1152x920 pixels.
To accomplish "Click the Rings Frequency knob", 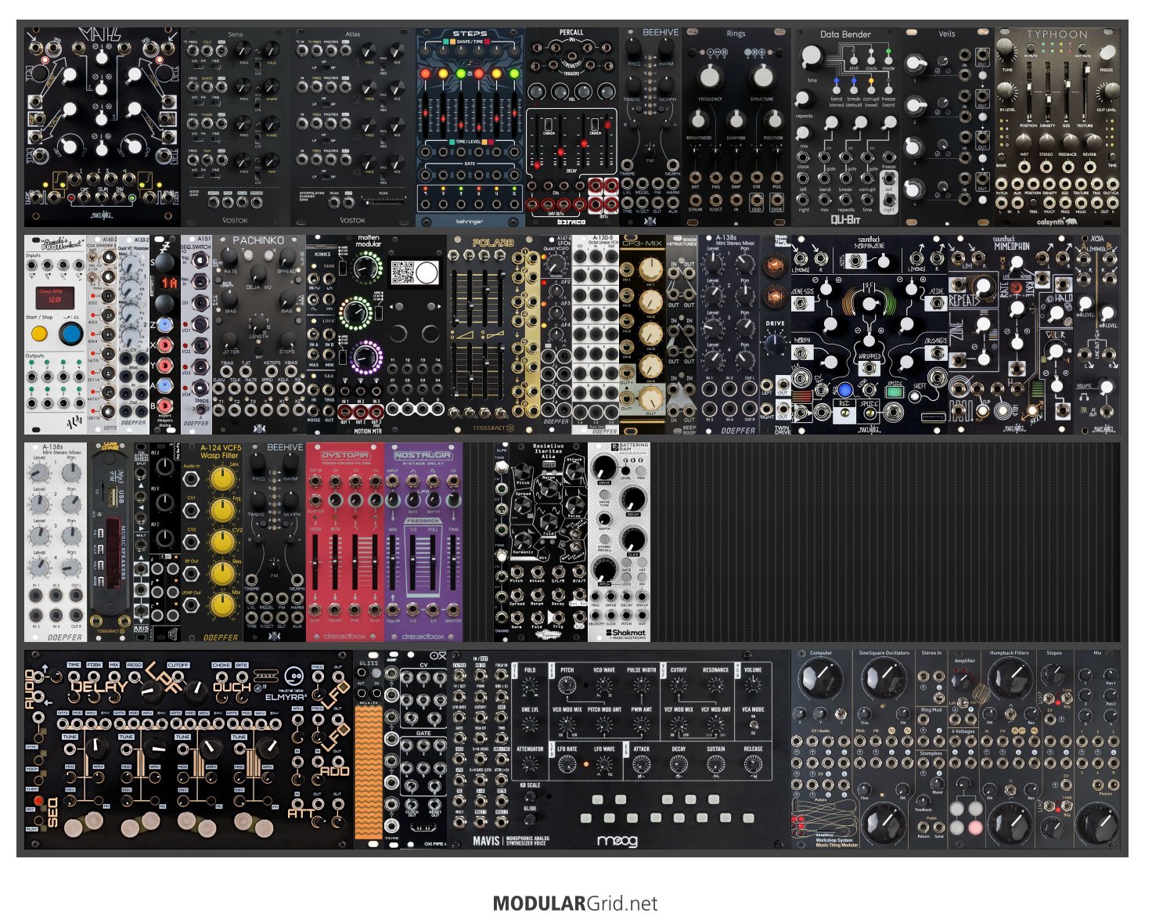I will (708, 77).
